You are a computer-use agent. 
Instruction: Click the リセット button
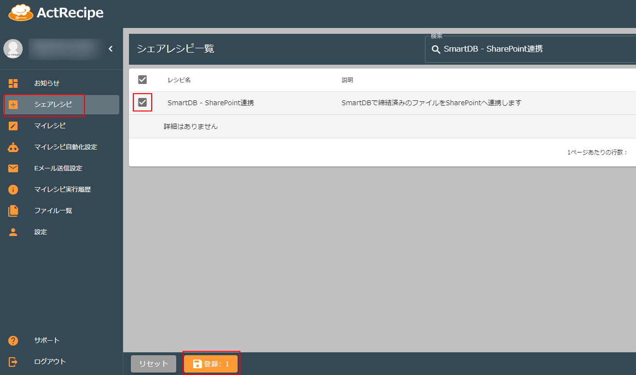pyautogui.click(x=154, y=364)
